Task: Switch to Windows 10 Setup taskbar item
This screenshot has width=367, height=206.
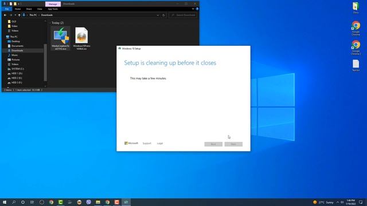Action: pyautogui.click(x=126, y=202)
